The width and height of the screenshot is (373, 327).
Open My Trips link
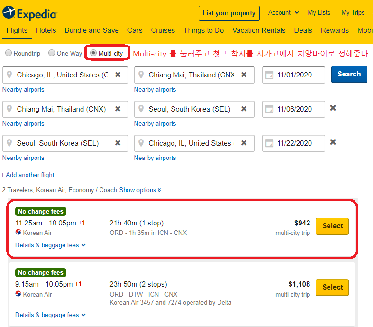(x=353, y=13)
